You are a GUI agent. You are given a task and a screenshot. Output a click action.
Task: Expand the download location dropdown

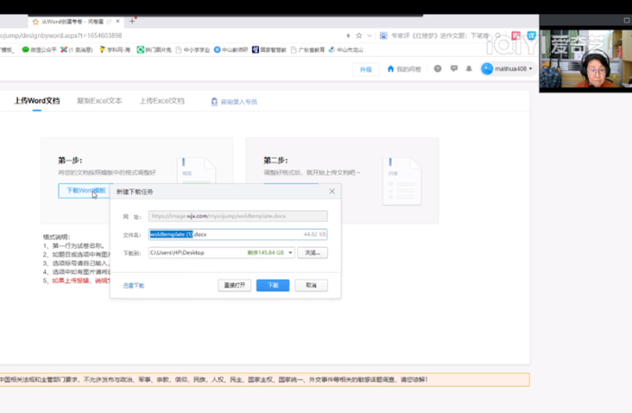(291, 252)
